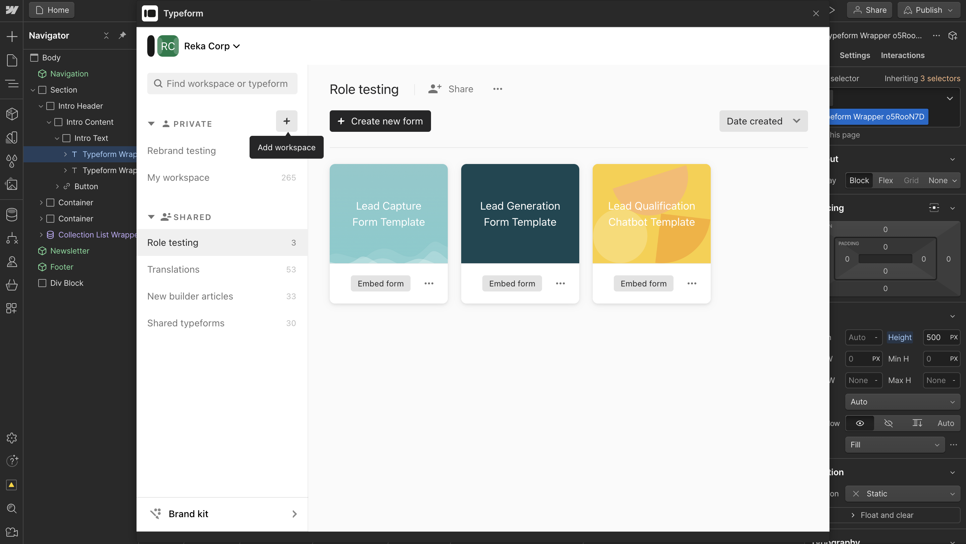Expand Collection List Wrapper tree node
The image size is (966, 544).
point(41,235)
